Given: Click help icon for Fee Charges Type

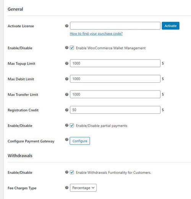Looking at the screenshot, I should (x=67, y=188).
